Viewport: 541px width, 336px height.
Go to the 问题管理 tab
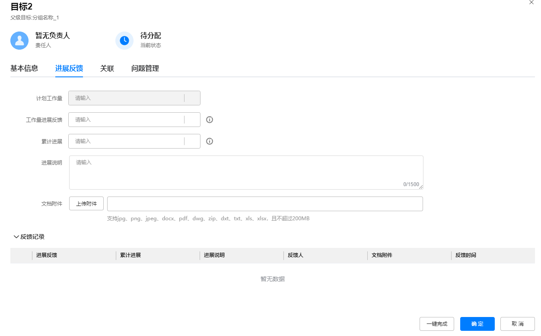(x=145, y=68)
